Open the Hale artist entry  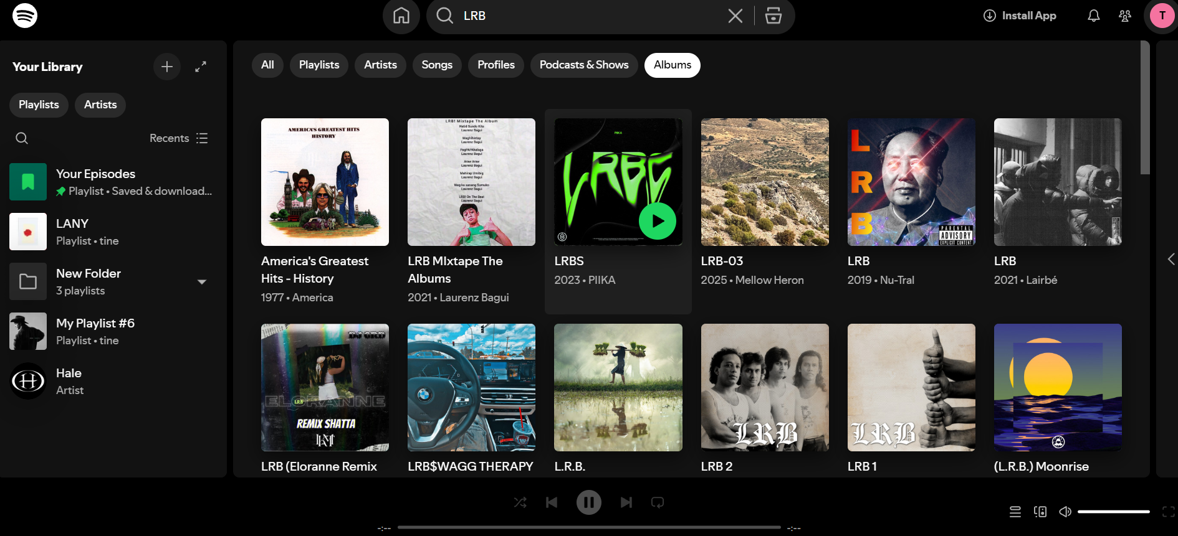click(x=113, y=381)
